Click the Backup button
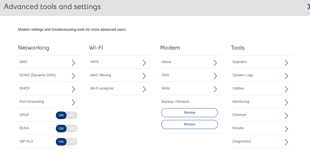This screenshot has width=310, height=156. [190, 112]
